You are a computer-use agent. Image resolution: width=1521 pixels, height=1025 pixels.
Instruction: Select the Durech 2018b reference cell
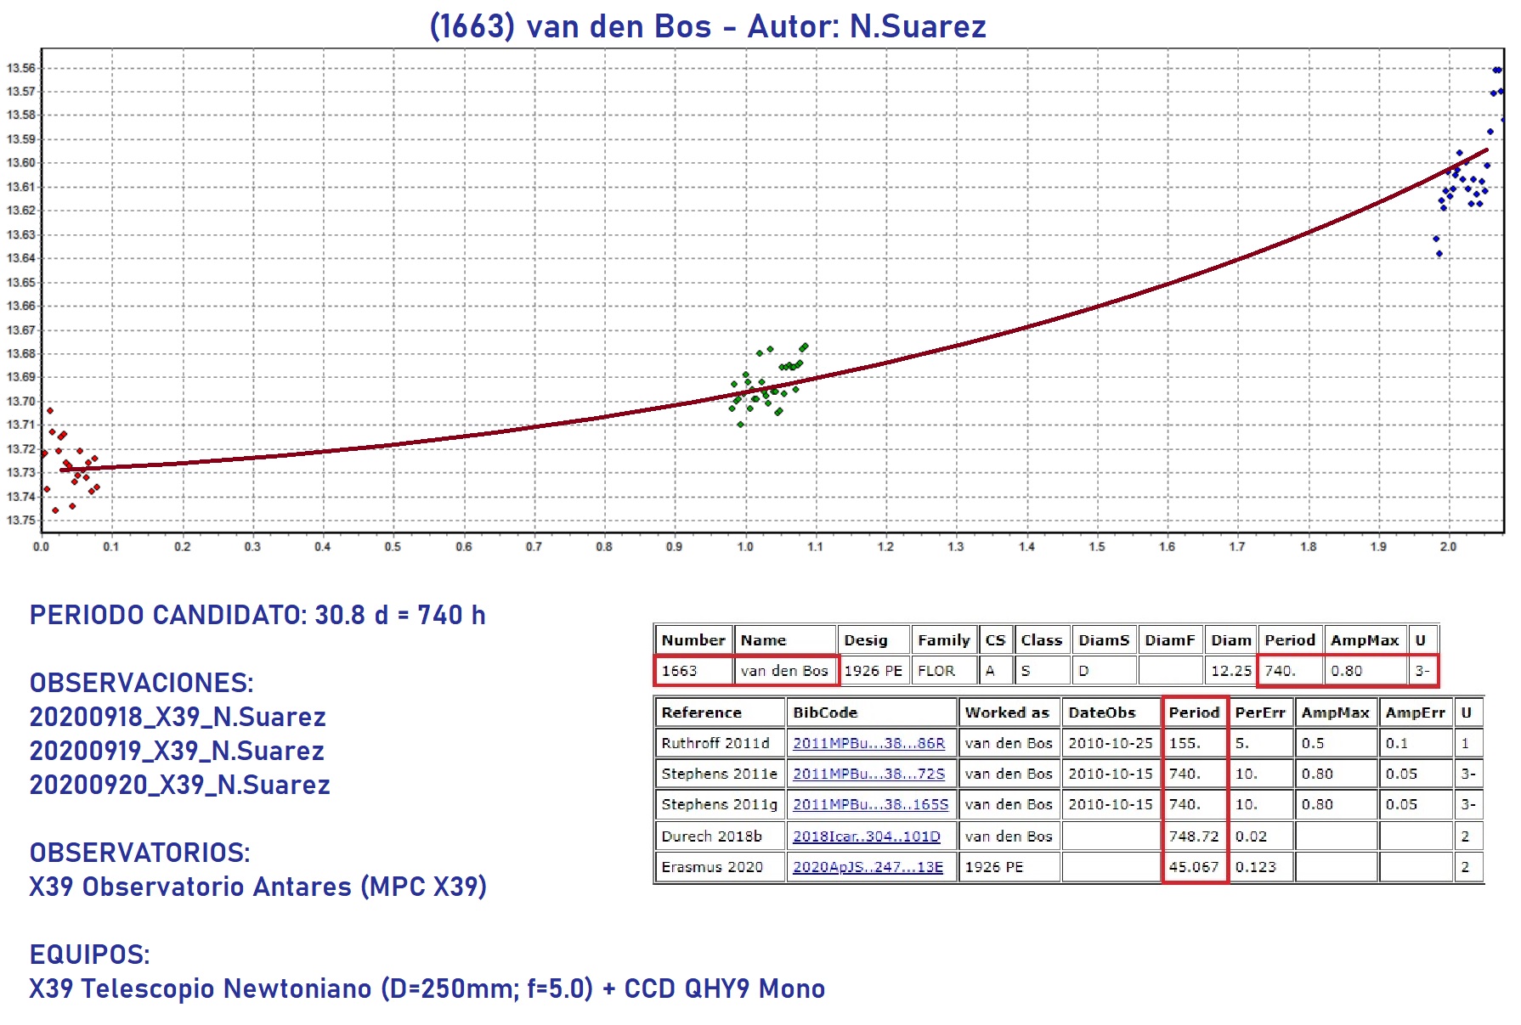(711, 836)
